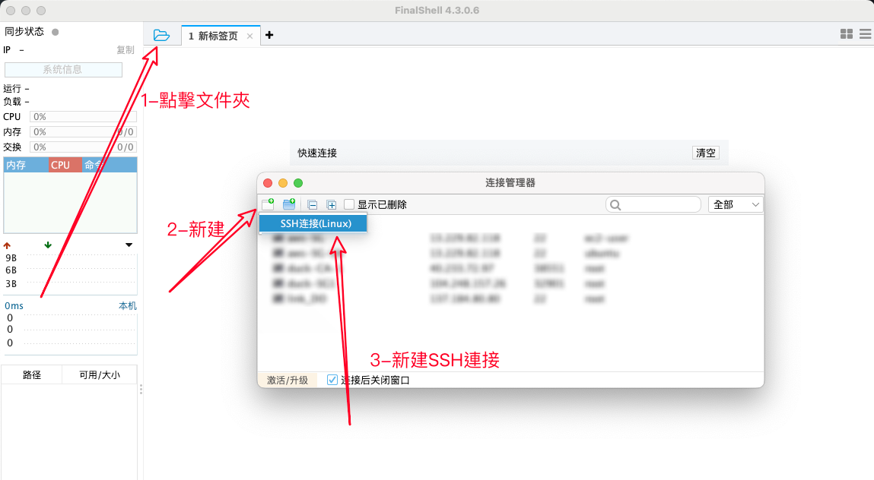Expand all connections with plus-box icon
The height and width of the screenshot is (480, 874).
[332, 204]
